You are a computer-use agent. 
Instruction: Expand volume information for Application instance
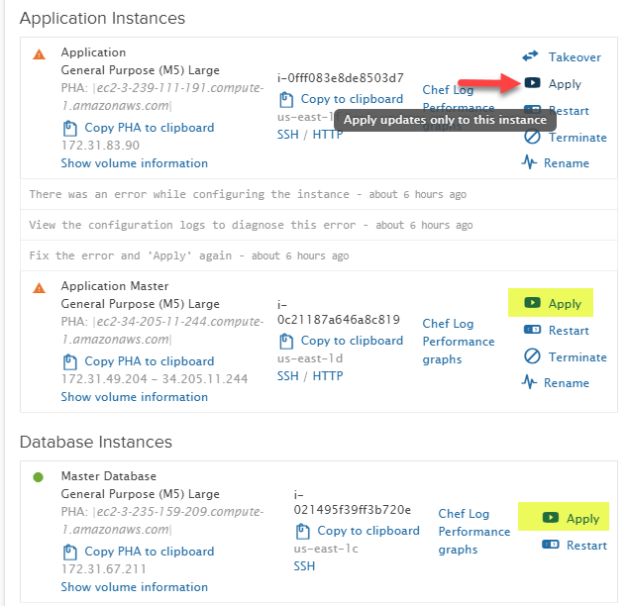pos(135,163)
